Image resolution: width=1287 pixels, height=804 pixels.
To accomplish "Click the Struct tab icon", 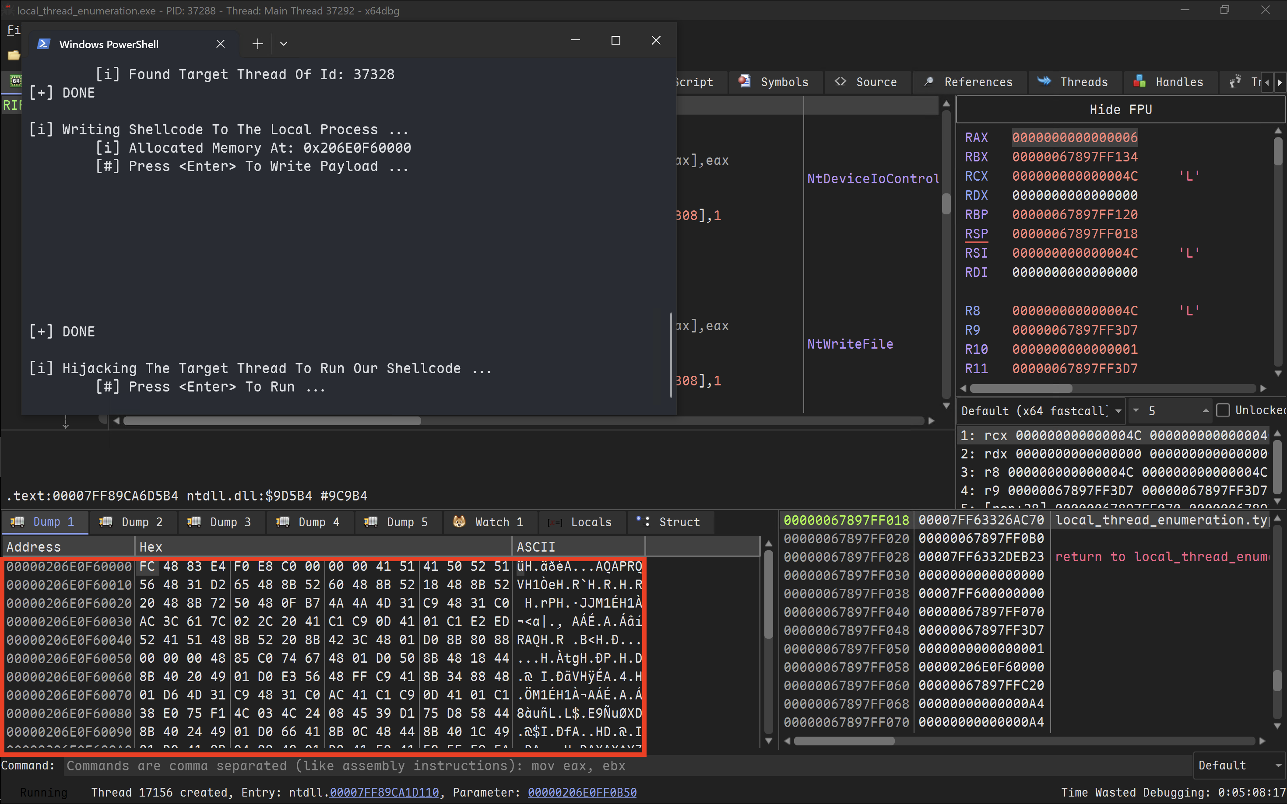I will click(x=643, y=522).
